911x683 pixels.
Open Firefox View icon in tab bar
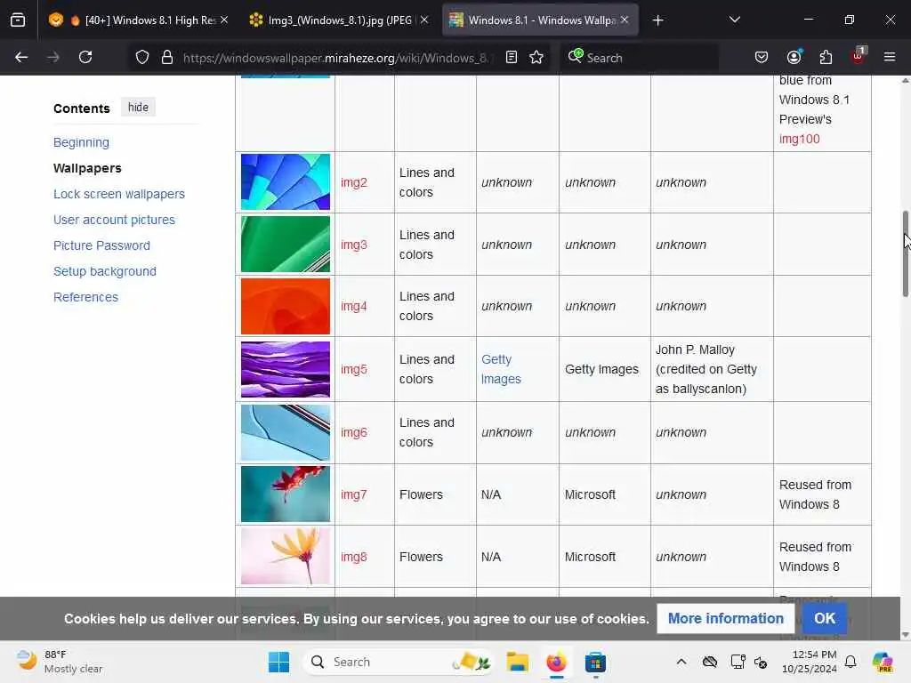pyautogui.click(x=18, y=20)
